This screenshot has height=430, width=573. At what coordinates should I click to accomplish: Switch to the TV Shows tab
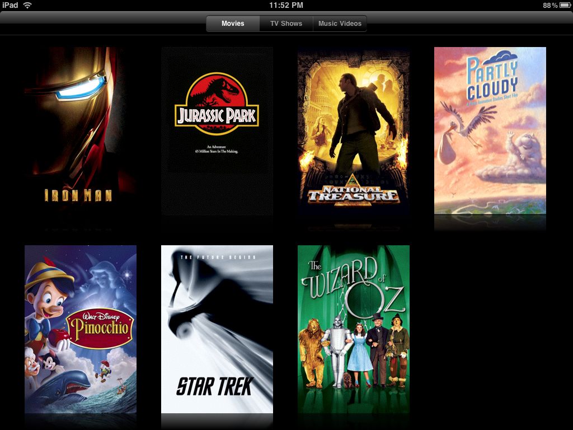[286, 24]
